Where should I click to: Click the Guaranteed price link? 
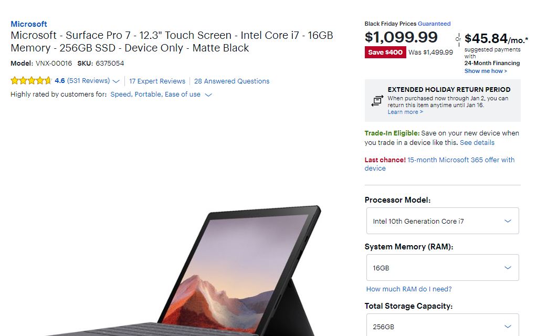pos(434,24)
